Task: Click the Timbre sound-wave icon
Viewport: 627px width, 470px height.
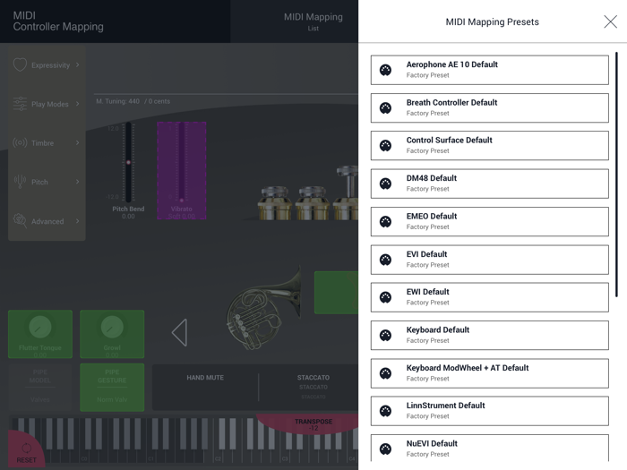Action: coord(20,143)
